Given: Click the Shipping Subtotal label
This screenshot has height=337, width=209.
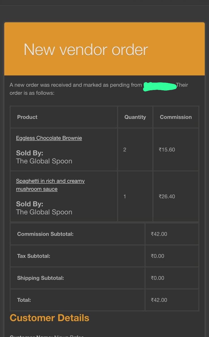Looking at the screenshot, I should [40, 278].
